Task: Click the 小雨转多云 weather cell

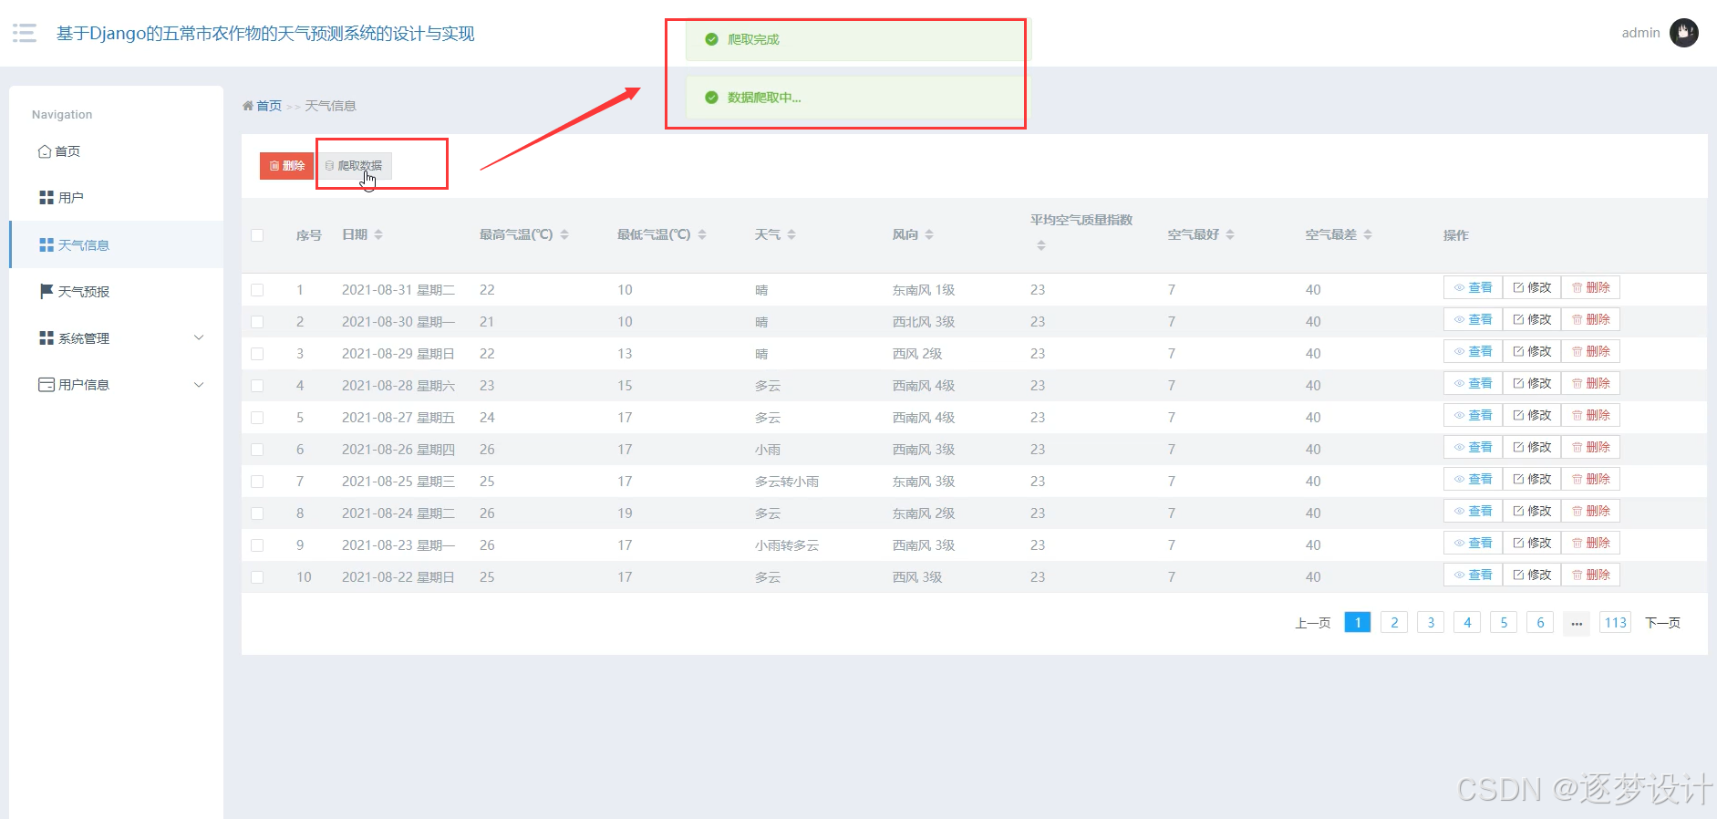Action: click(x=786, y=545)
